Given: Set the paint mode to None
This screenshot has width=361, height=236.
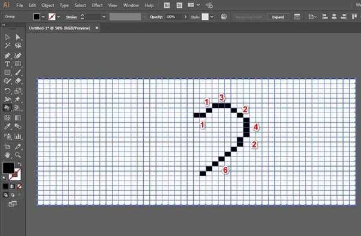Looking at the screenshot, I should tap(19, 186).
